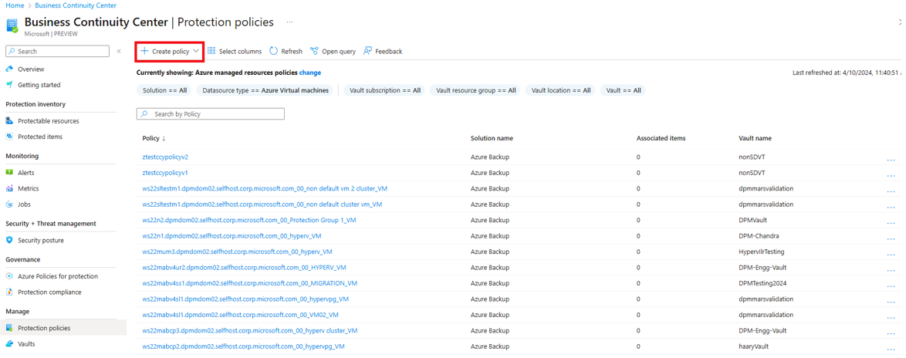Viewport: 906px width, 358px height.
Task: Click the Search by Policy field
Action: [x=211, y=114]
